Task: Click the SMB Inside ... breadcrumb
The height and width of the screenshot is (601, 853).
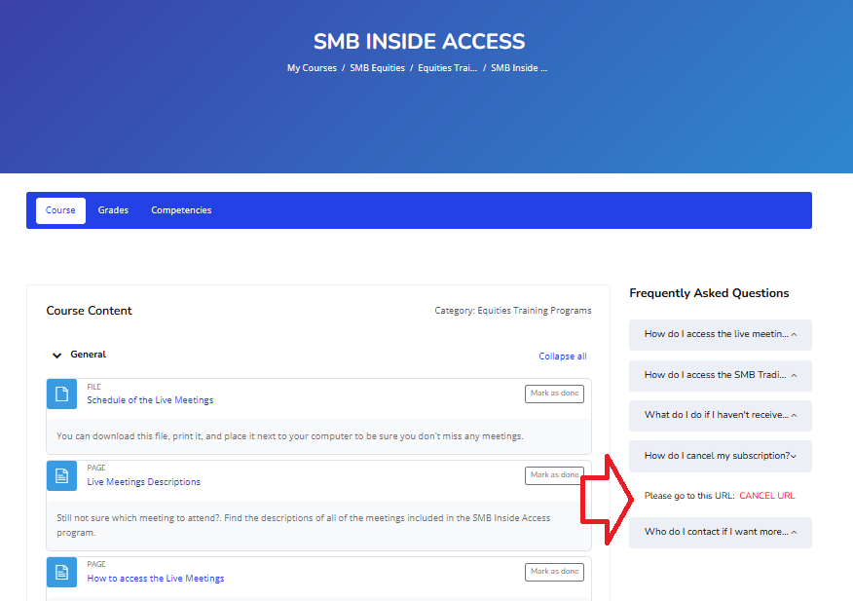Action: click(519, 68)
